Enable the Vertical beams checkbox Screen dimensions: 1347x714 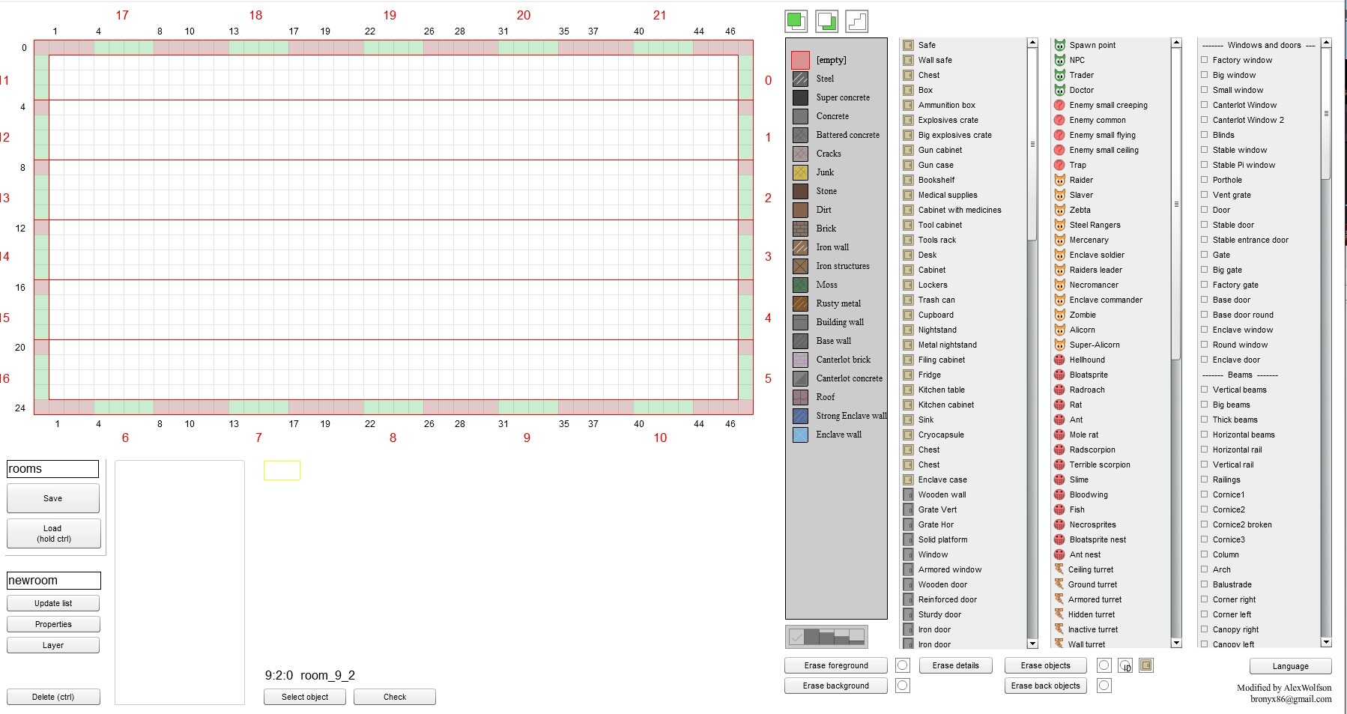pos(1205,390)
